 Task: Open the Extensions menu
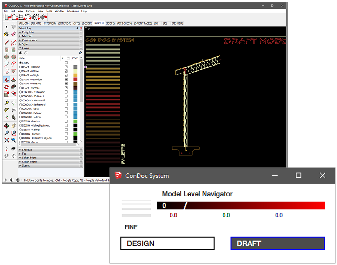tap(73, 11)
